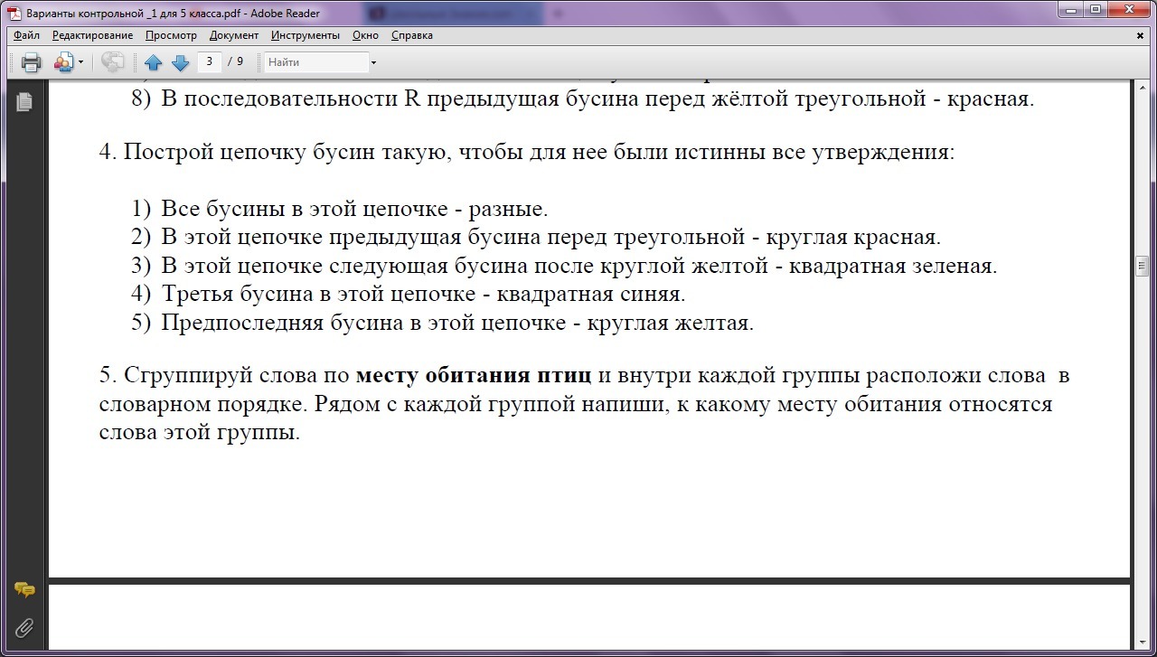Go to previous page with up arrow
The width and height of the screenshot is (1157, 657).
tap(154, 62)
